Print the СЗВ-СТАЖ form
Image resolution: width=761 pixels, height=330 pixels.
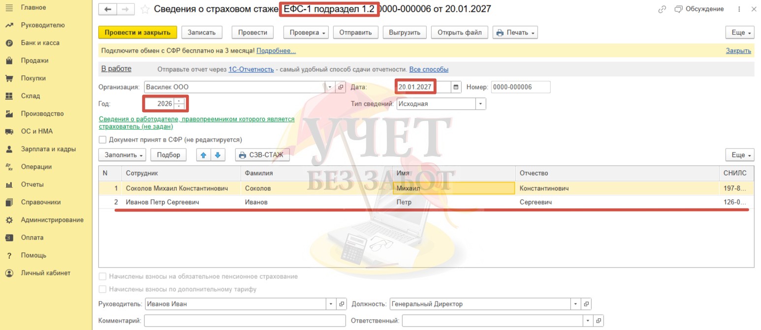(x=262, y=155)
